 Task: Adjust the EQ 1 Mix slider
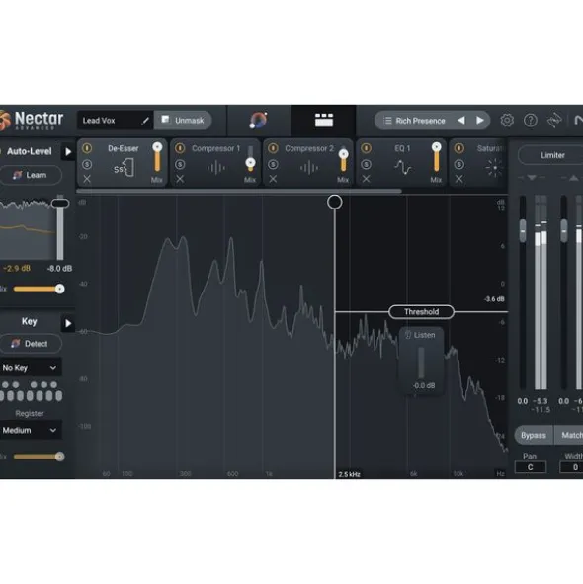(x=436, y=157)
